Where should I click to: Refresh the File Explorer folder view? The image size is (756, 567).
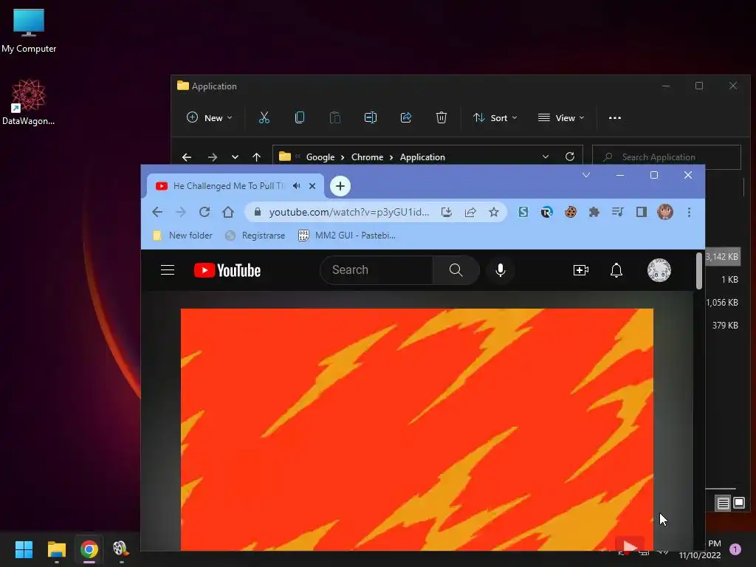pyautogui.click(x=570, y=157)
